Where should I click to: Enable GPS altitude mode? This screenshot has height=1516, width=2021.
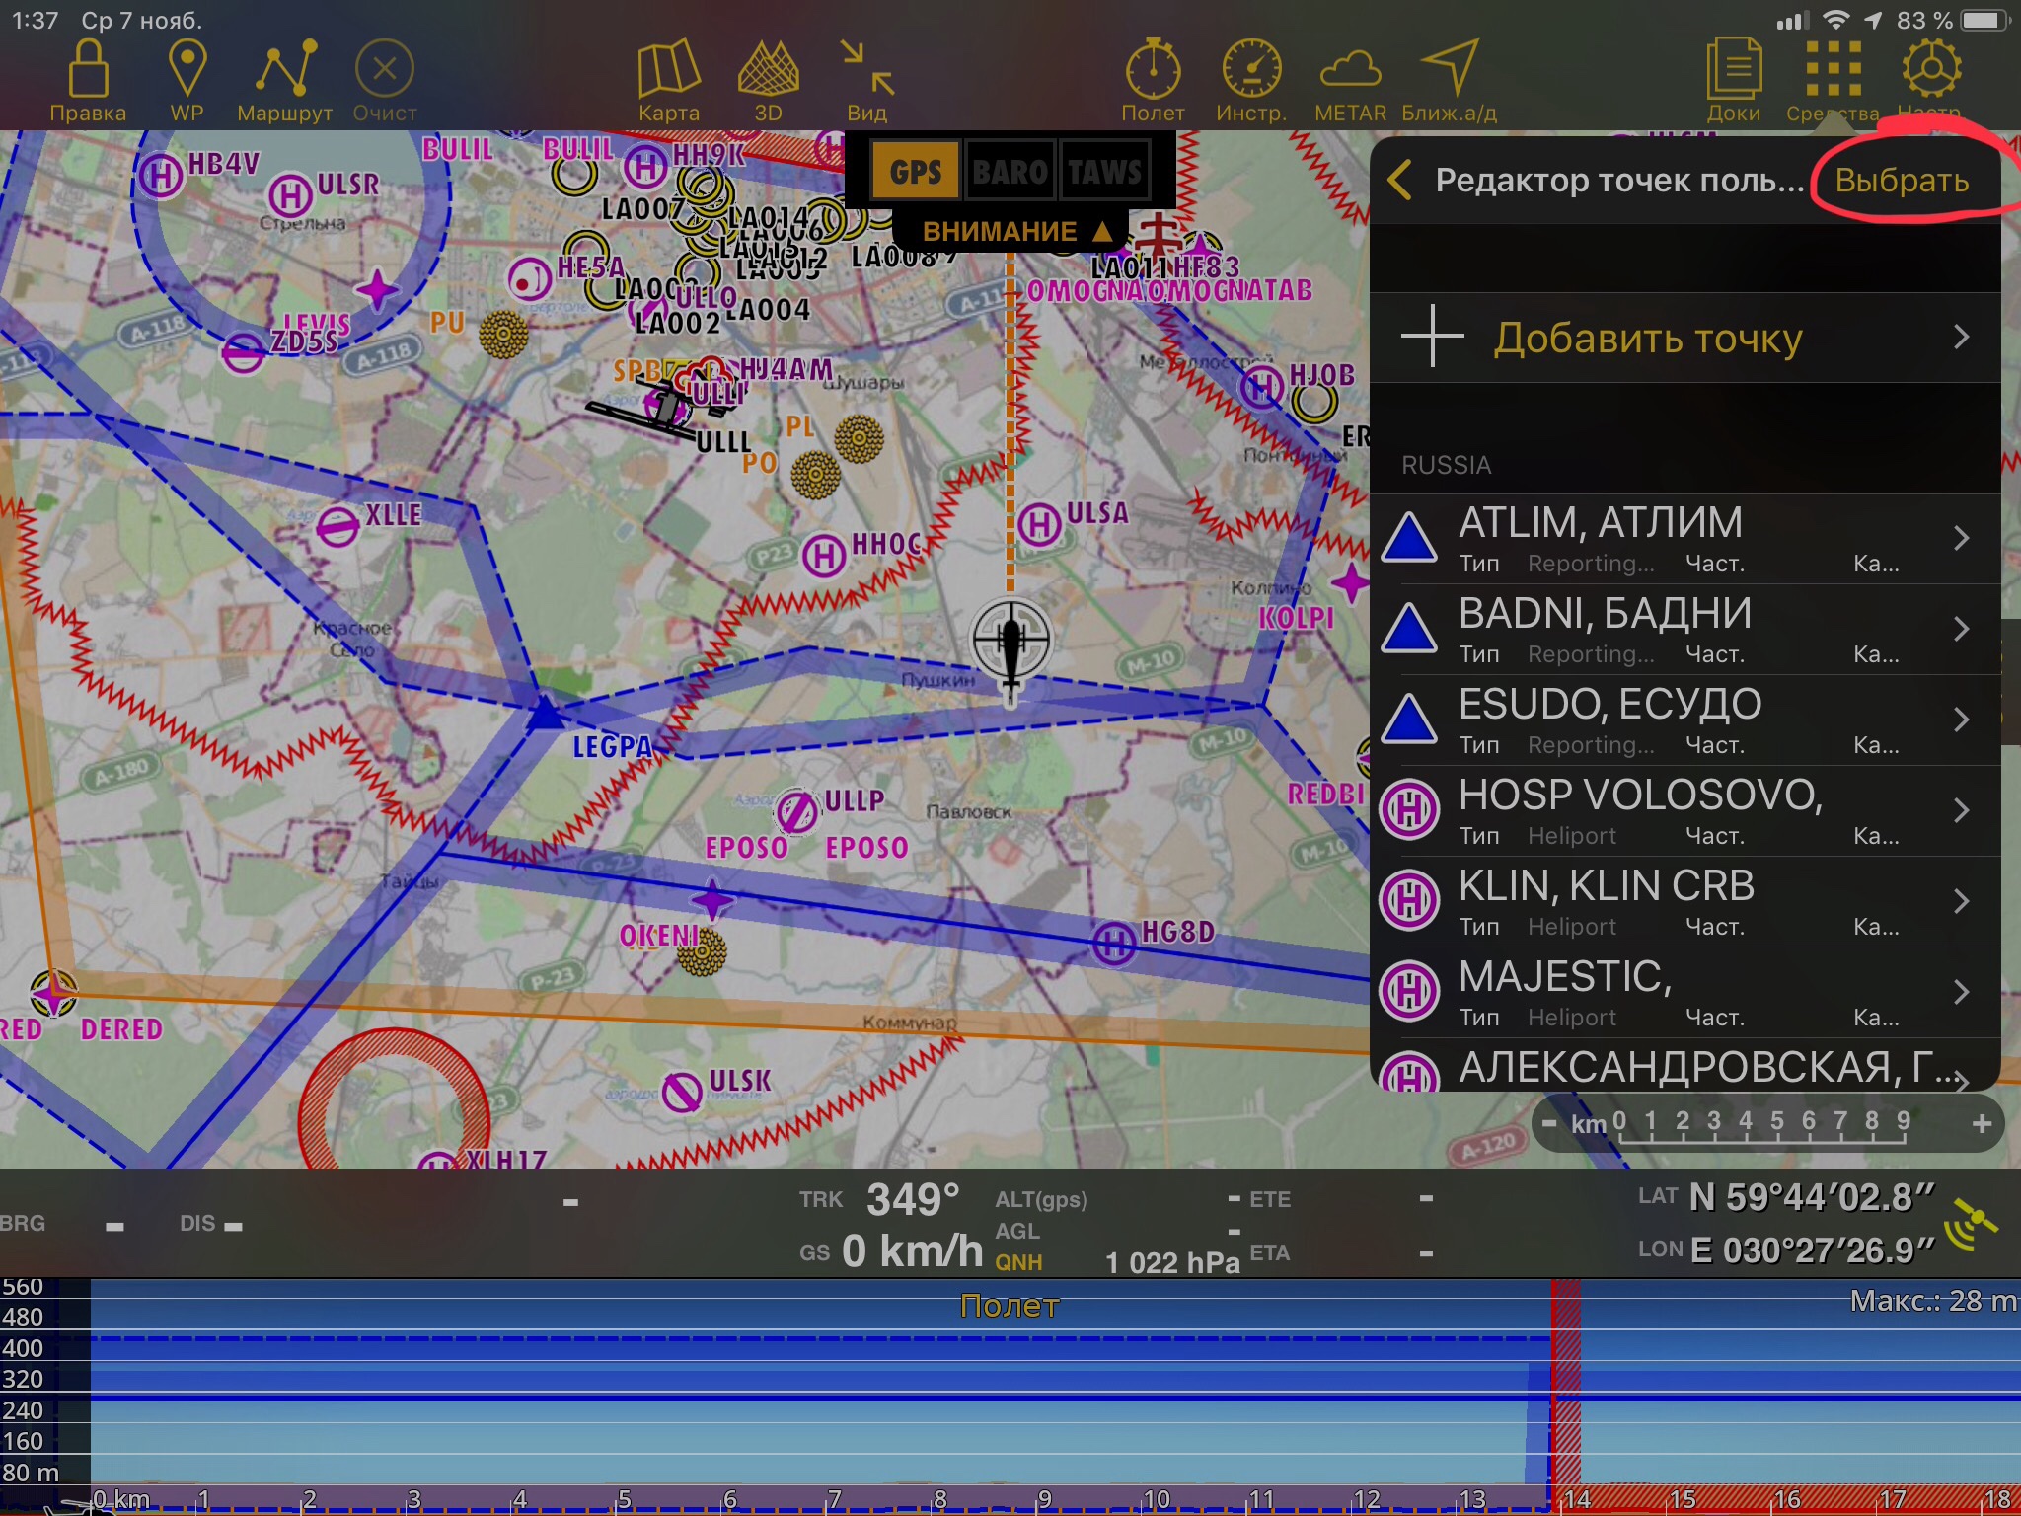(915, 172)
